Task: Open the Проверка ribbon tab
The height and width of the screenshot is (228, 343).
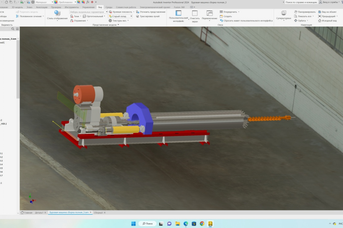Action: coord(56,7)
